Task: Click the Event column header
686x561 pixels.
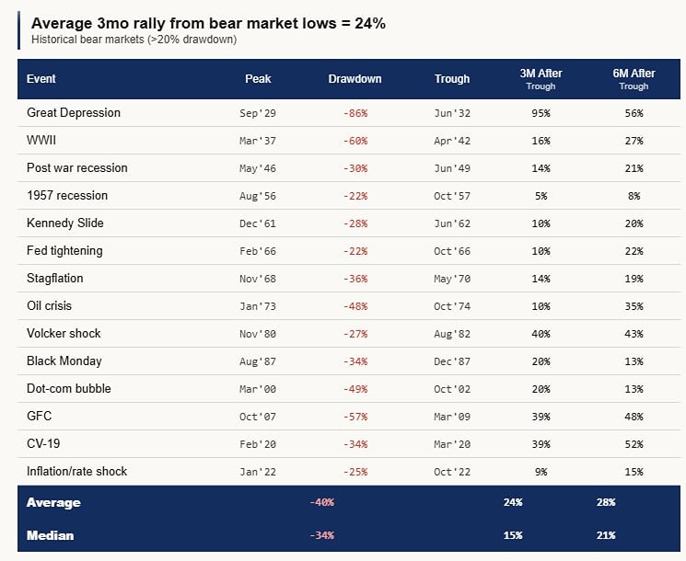Action: click(x=41, y=79)
